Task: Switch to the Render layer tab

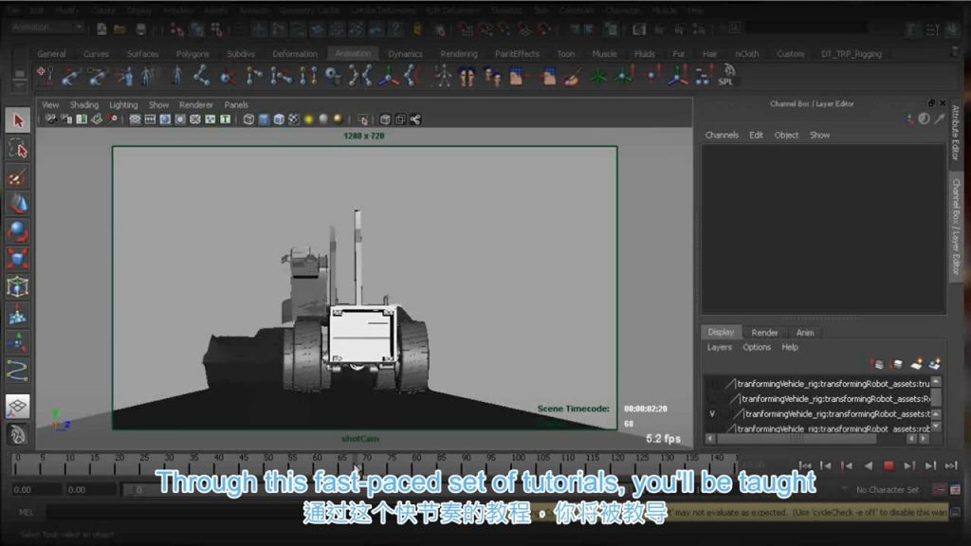Action: click(764, 333)
